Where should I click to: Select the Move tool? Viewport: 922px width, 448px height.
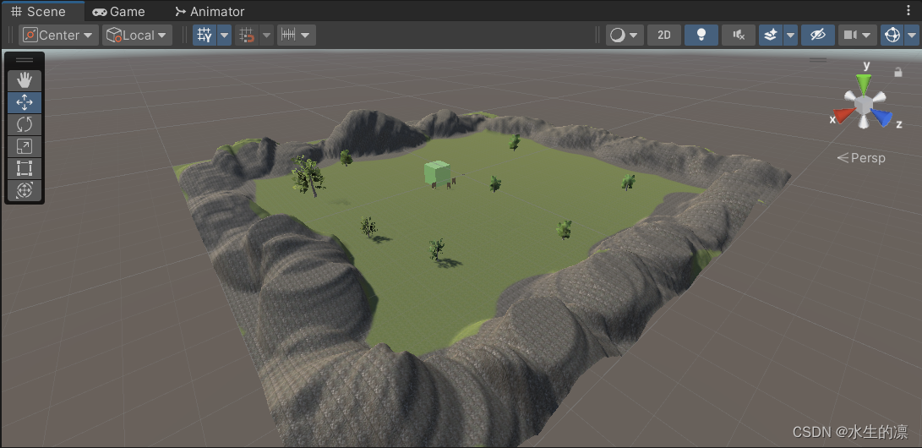25,103
